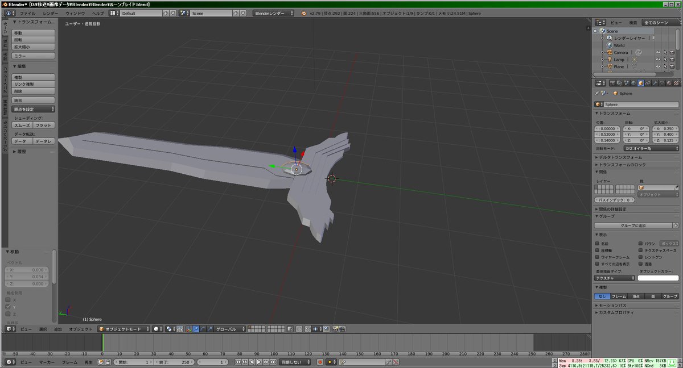Click the 移動 button in tool shelf

tap(34, 33)
